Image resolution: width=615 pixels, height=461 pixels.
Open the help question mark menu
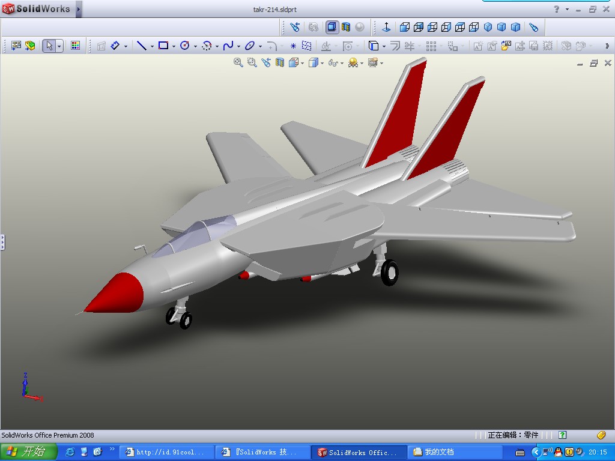557,9
